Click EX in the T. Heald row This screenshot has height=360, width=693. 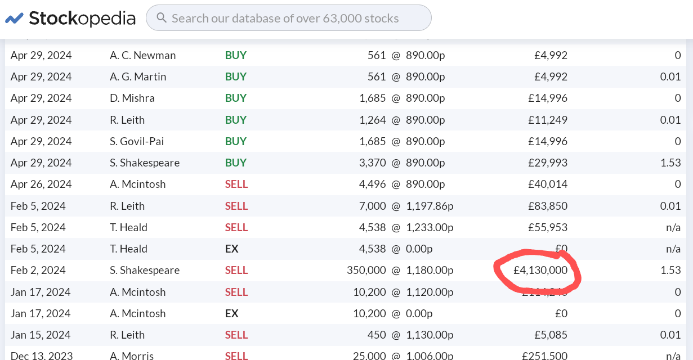tap(231, 249)
